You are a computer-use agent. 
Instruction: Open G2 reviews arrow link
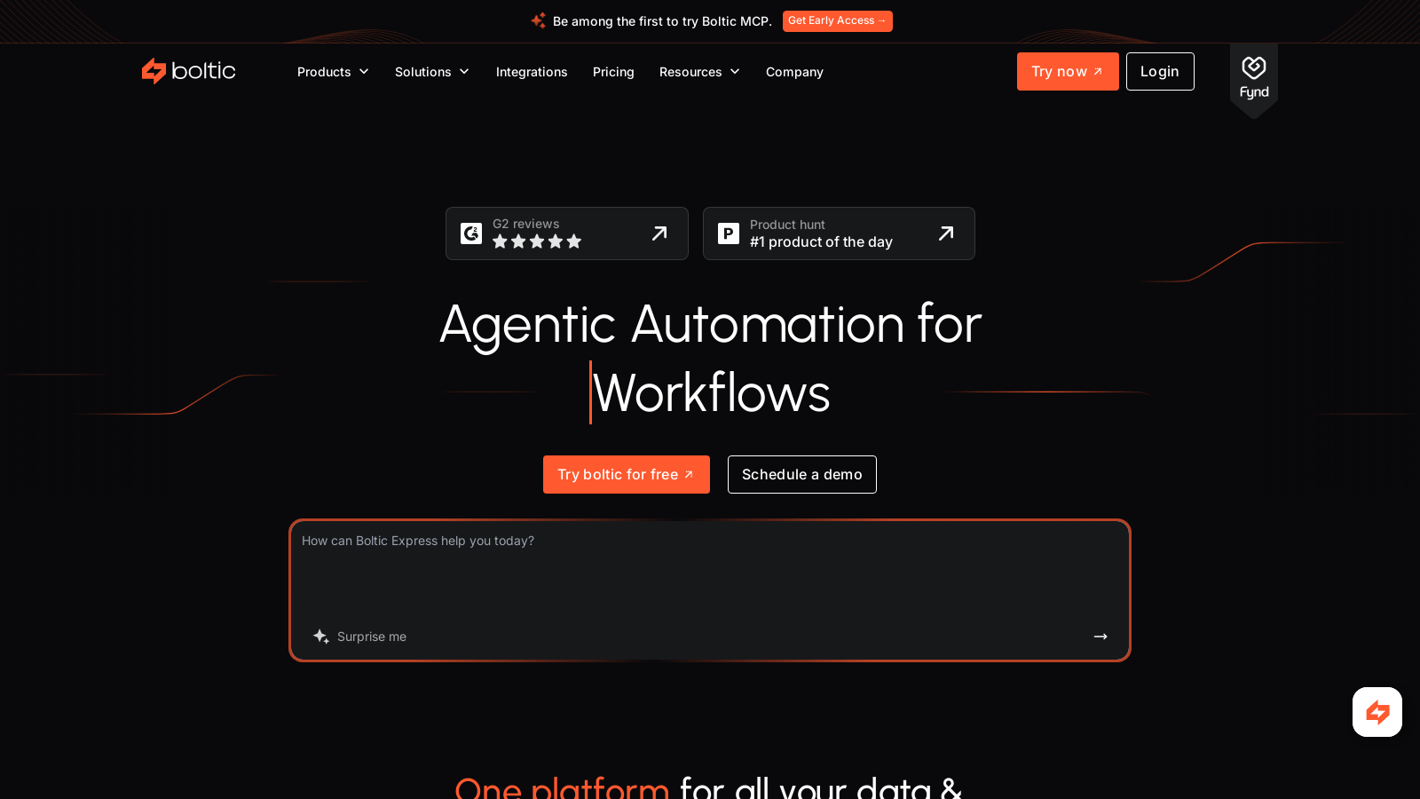click(659, 233)
